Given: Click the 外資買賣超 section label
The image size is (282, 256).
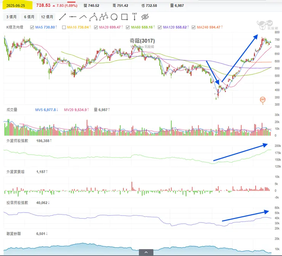Looking at the screenshot, I should (x=16, y=172).
